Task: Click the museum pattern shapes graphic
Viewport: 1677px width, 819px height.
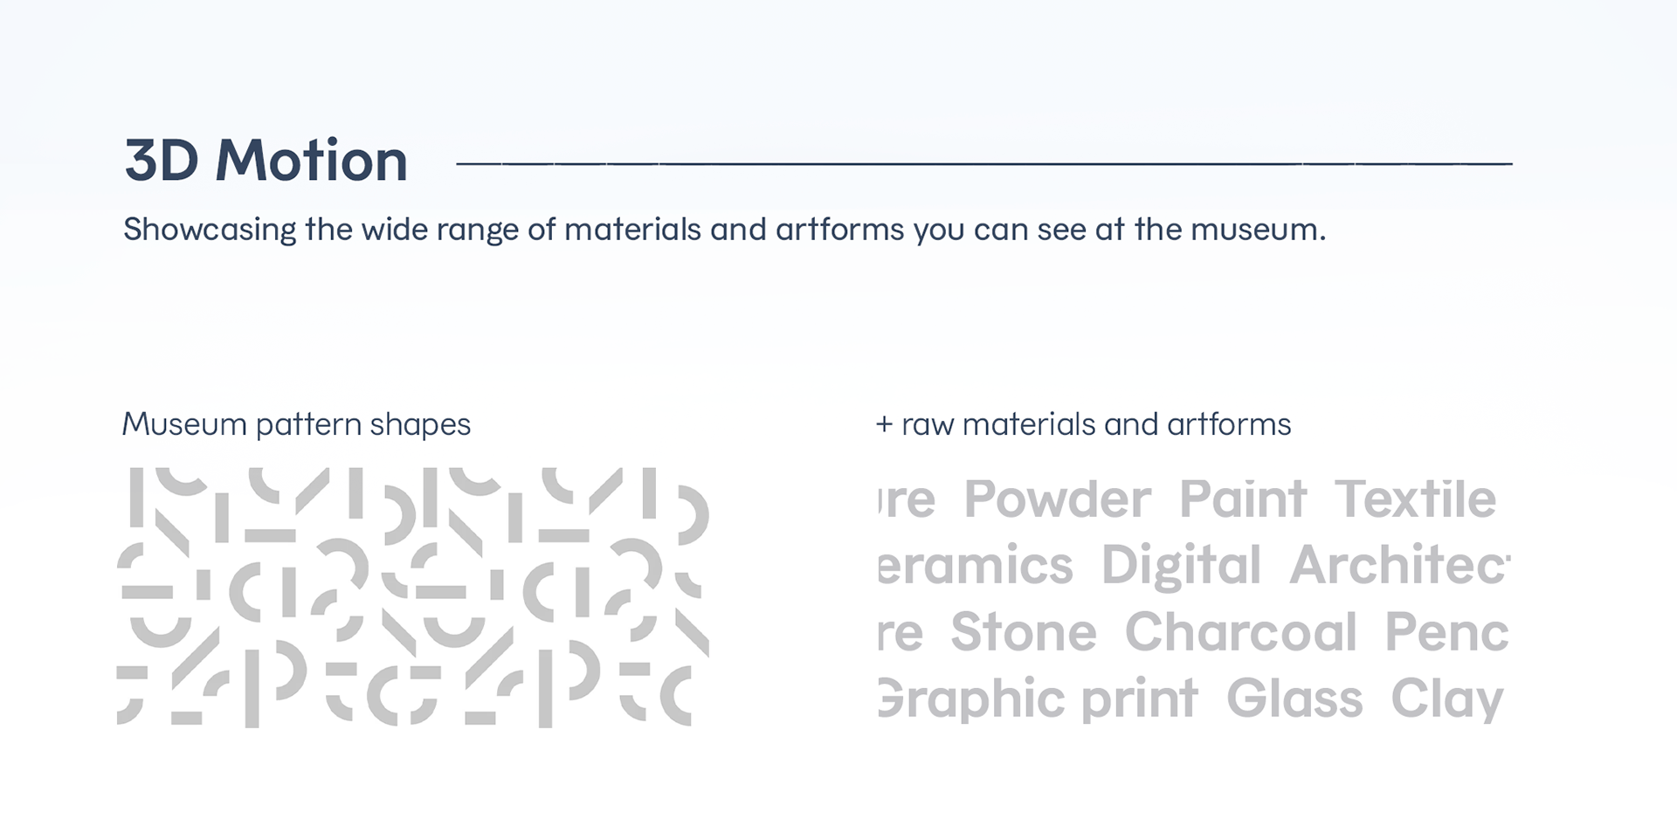Action: pos(412,596)
